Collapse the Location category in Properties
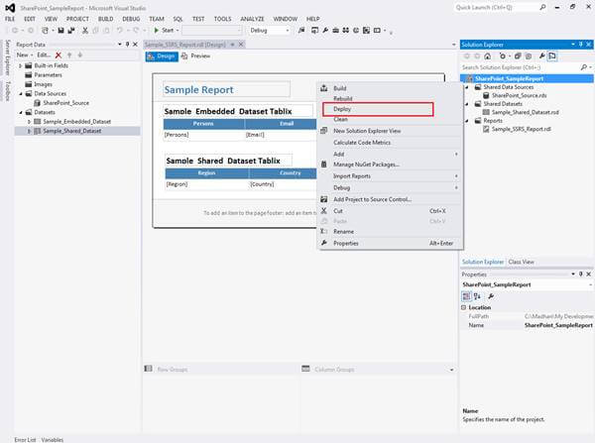The image size is (595, 443). (464, 307)
